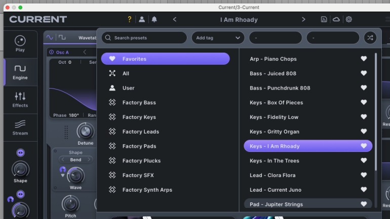Load the Pad - Jupiter Strings preset
Screen dimensions: 390x219
[308, 204]
